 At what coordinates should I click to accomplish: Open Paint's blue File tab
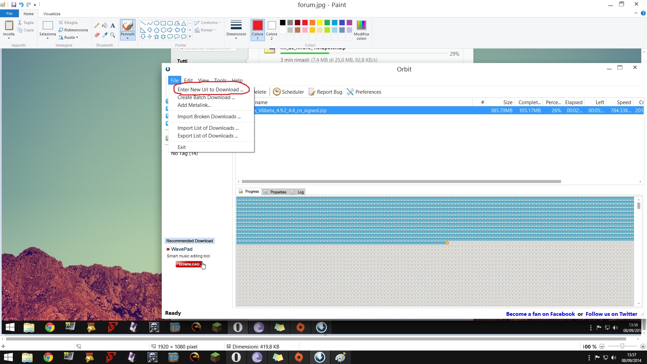coord(9,14)
